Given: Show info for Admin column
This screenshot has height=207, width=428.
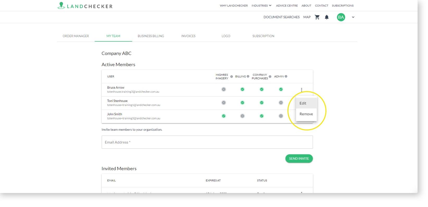Looking at the screenshot, I should (286, 77).
